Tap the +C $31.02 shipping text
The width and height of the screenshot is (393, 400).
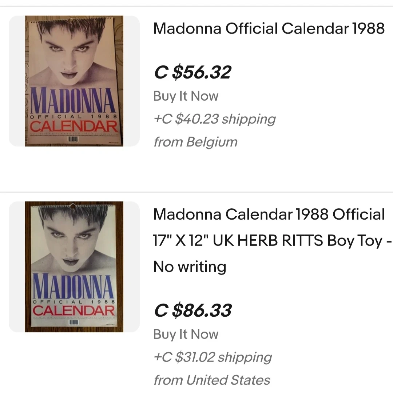tap(213, 357)
